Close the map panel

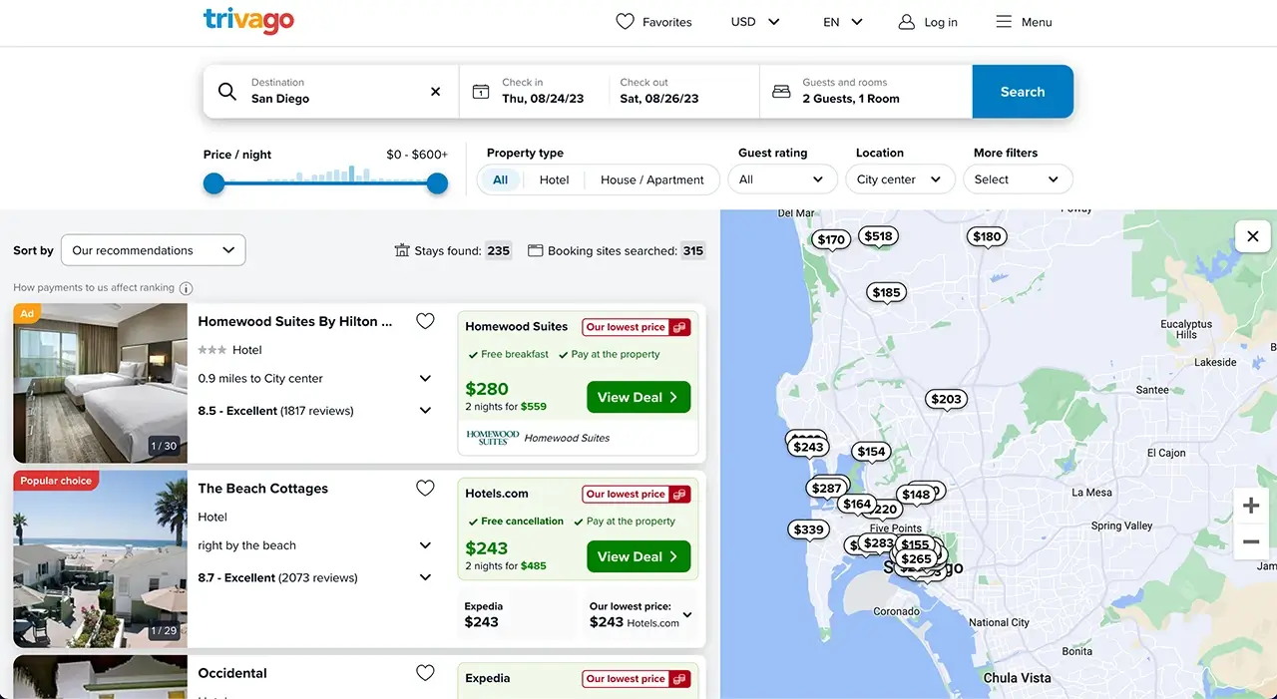pyautogui.click(x=1252, y=236)
